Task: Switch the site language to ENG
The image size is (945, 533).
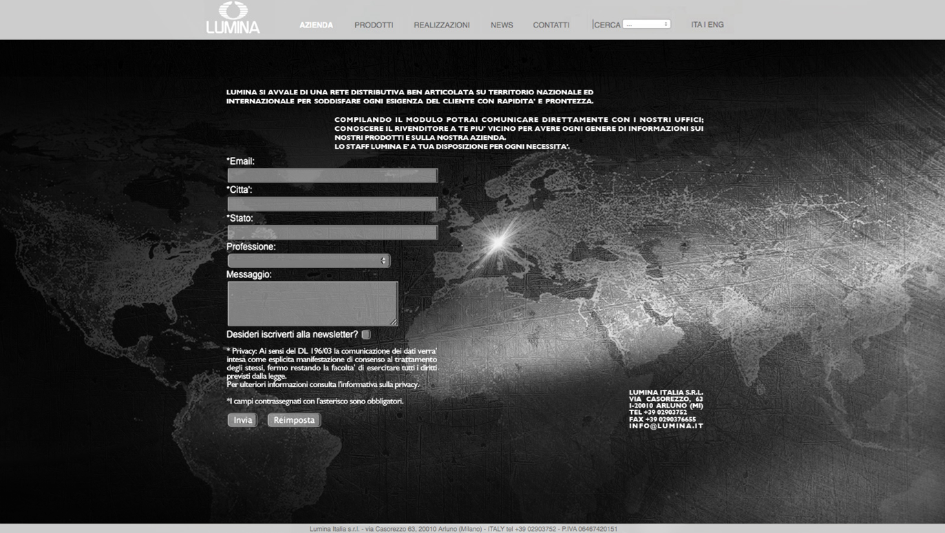Action: point(716,25)
